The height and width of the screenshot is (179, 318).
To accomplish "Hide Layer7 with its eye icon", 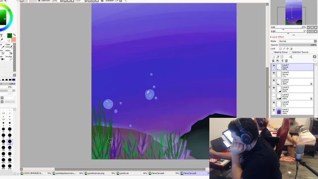I will 274,66.
